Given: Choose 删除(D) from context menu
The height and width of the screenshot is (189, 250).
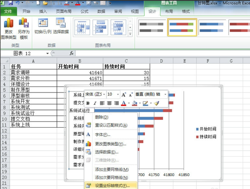Looking at the screenshot, I should point(111,118).
